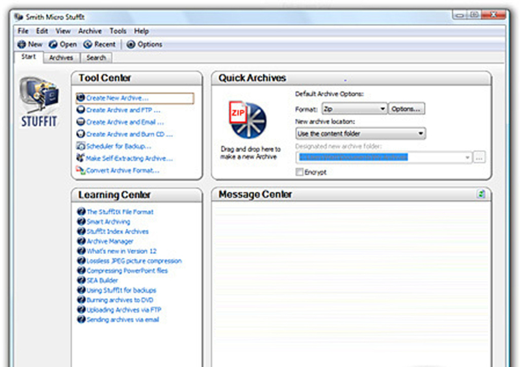Open the Format dropdown showing Zip
This screenshot has width=520, height=367.
(x=354, y=108)
